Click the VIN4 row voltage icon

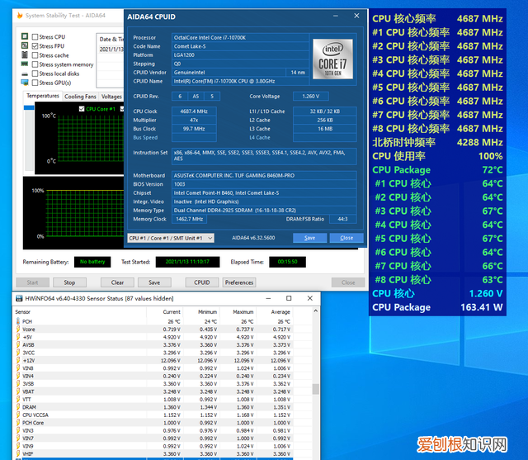tap(18, 376)
